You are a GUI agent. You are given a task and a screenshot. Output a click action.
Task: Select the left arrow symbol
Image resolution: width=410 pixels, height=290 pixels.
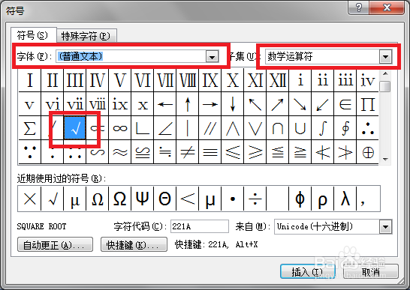coord(165,104)
